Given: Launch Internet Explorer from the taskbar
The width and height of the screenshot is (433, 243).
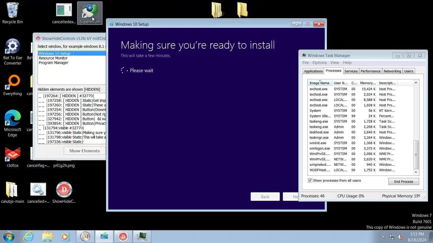Looking at the screenshot, I should click(28, 237).
